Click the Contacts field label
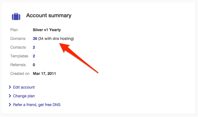The height and width of the screenshot is (117, 198). click(18, 47)
